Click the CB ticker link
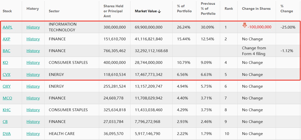 (5, 121)
